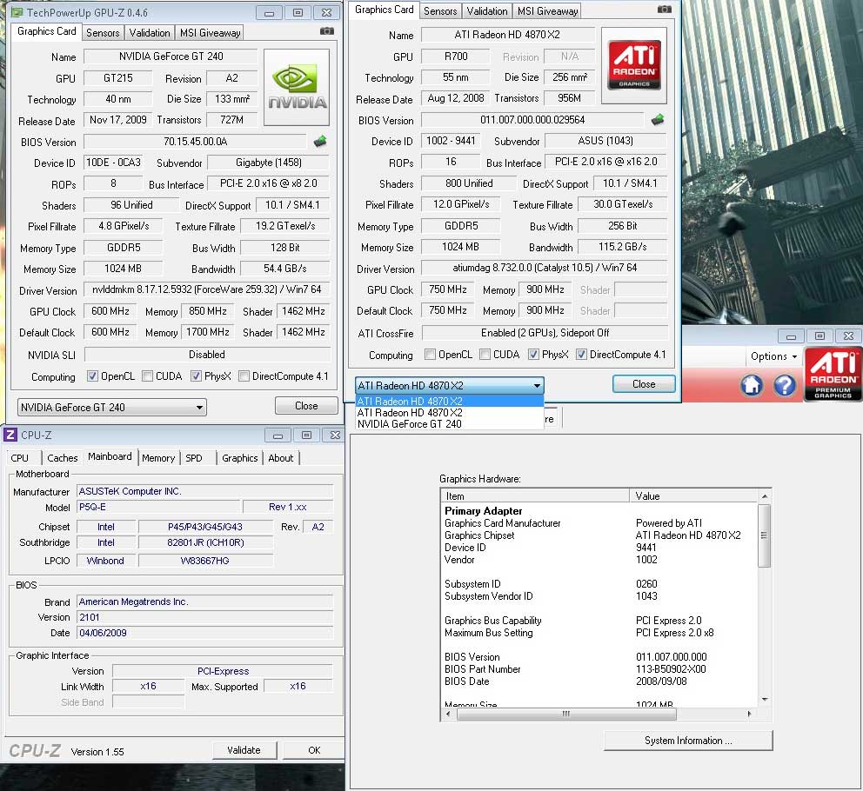The width and height of the screenshot is (863, 791).
Task: Collapse the ATI Radeon HD 4870 X2 card dropdown
Action: [x=449, y=385]
